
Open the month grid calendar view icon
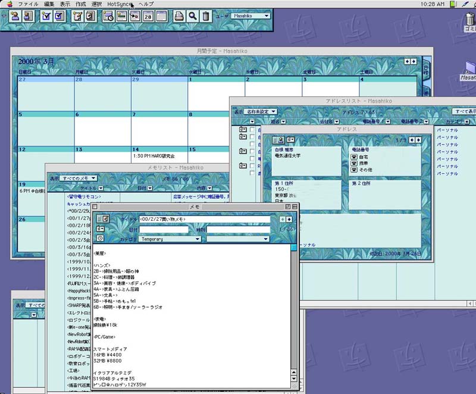[x=161, y=16]
